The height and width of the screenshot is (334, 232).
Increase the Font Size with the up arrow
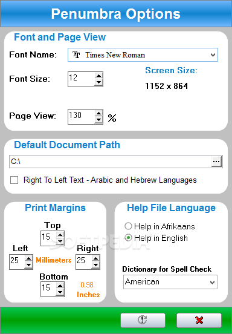98,76
